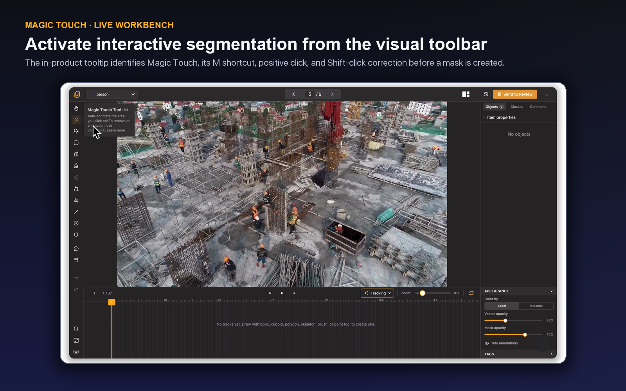Go to the previous item arrow
Screen dimensions: 626x391
point(293,94)
